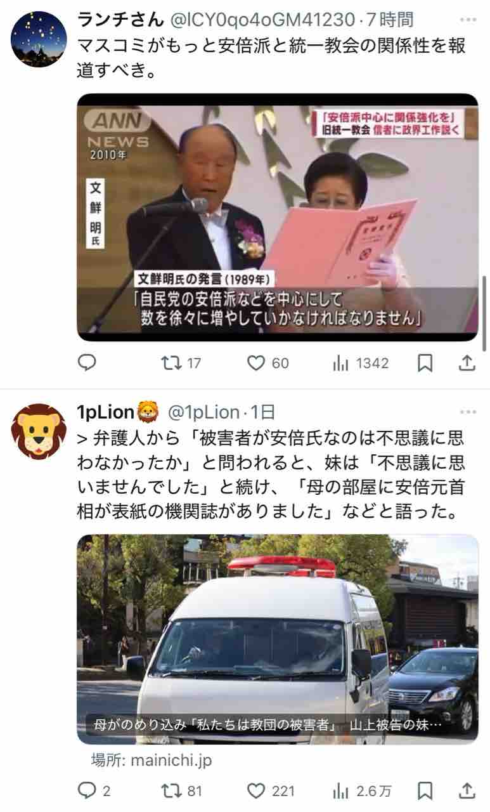View analytics showing 2.6万 views
This screenshot has height=812, width=490.
click(362, 790)
